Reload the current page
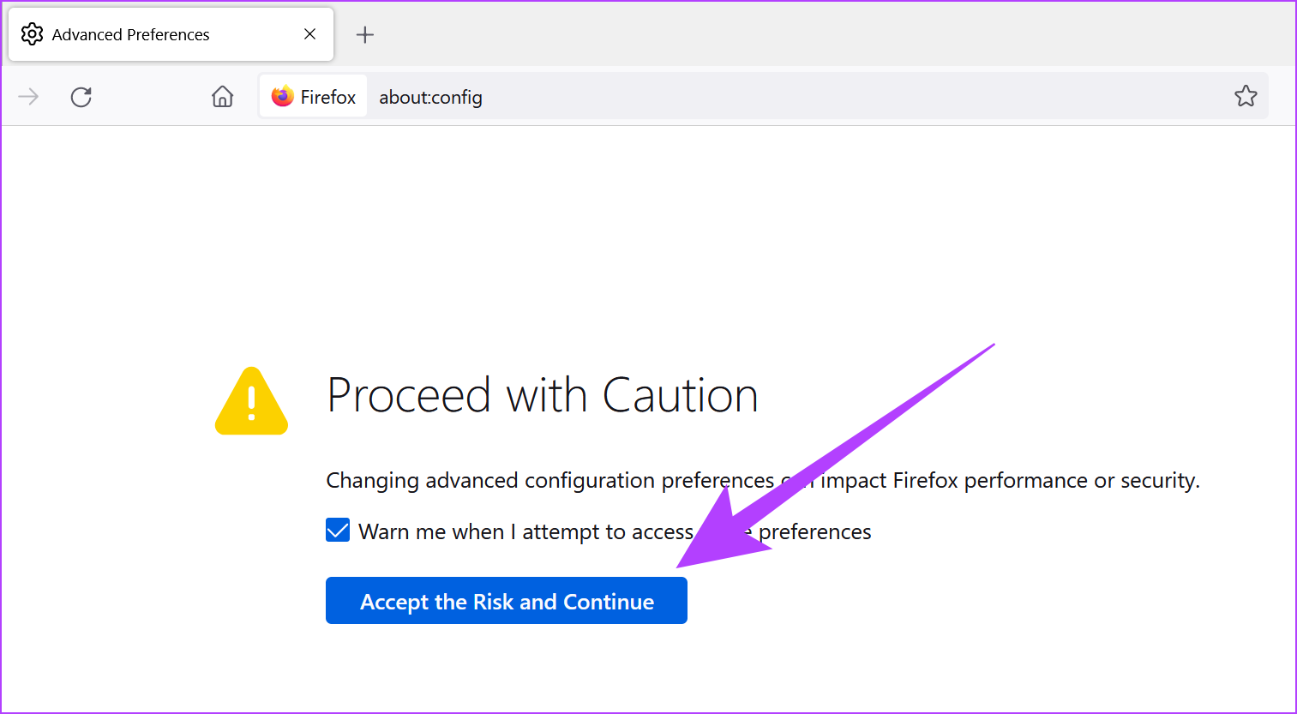This screenshot has height=714, width=1297. [81, 97]
